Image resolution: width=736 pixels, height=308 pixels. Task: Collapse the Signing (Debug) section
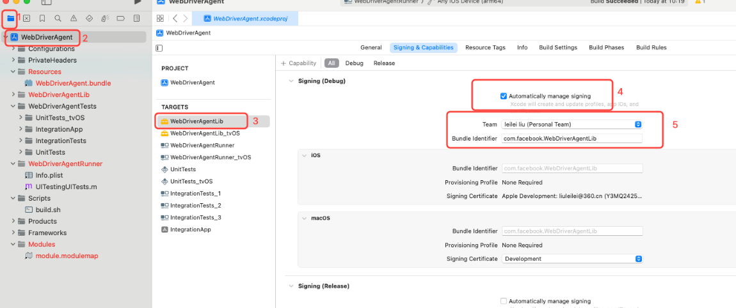click(291, 81)
